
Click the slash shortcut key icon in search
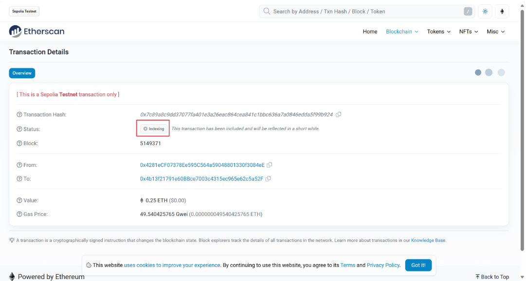(468, 11)
